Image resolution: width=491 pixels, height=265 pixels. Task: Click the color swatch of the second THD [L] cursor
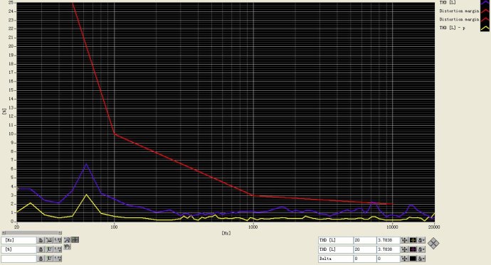click(x=413, y=249)
